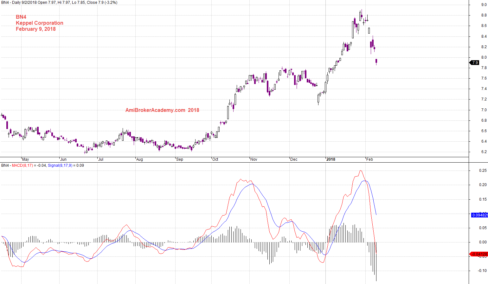Click the 7.4 price axis label

click(484, 89)
